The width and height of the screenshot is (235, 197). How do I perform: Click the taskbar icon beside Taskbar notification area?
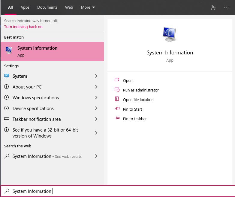[7, 119]
